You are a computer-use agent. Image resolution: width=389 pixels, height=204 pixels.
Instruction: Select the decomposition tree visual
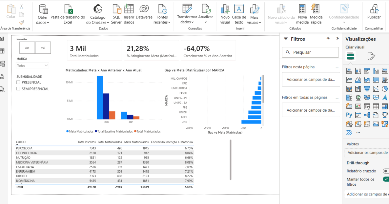(x=367, y=115)
